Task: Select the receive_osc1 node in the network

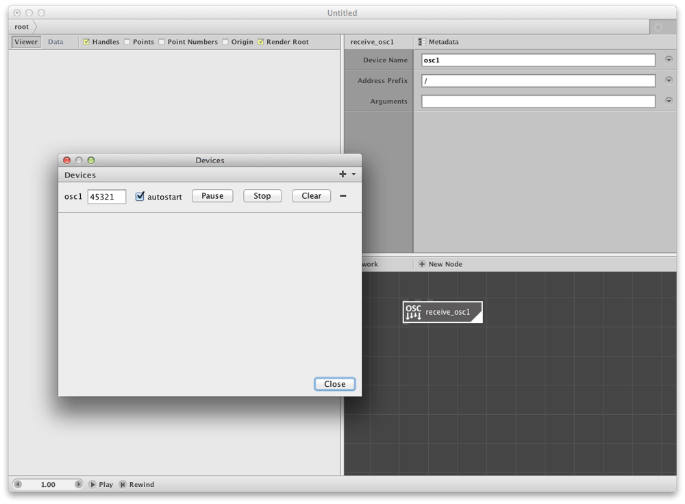Action: pyautogui.click(x=443, y=312)
